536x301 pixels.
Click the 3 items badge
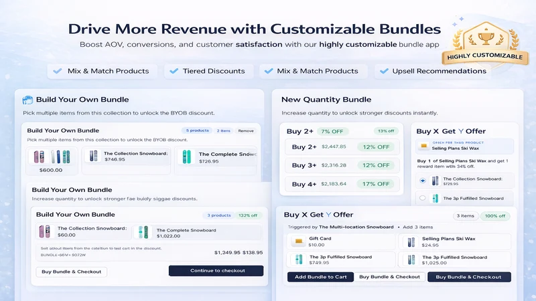coord(465,215)
